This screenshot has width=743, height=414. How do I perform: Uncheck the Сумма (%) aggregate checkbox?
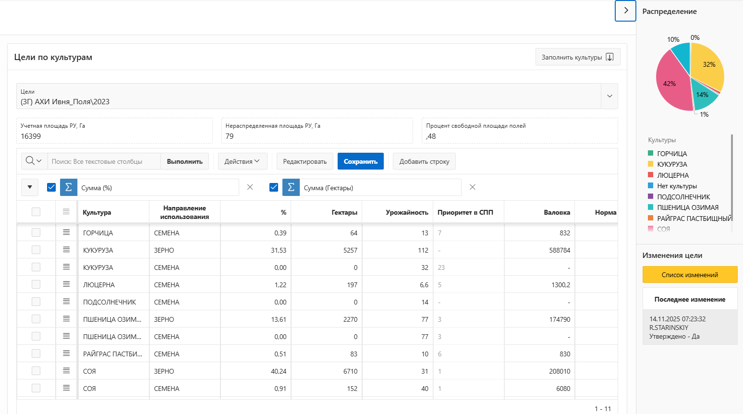tap(51, 187)
